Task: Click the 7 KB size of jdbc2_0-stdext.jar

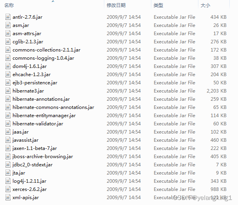Action: pyautogui.click(x=221, y=165)
